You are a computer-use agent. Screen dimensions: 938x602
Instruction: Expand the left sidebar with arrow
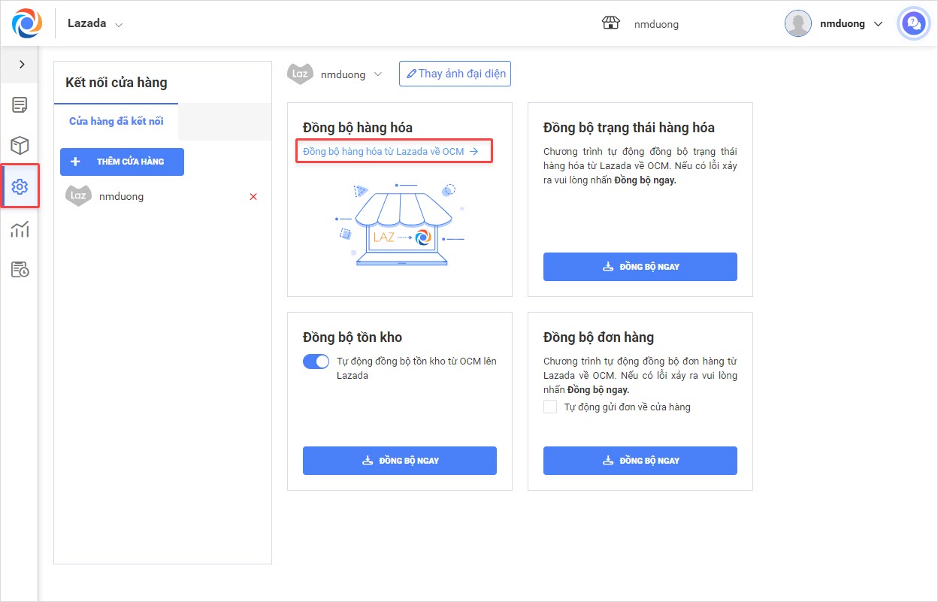[22, 65]
